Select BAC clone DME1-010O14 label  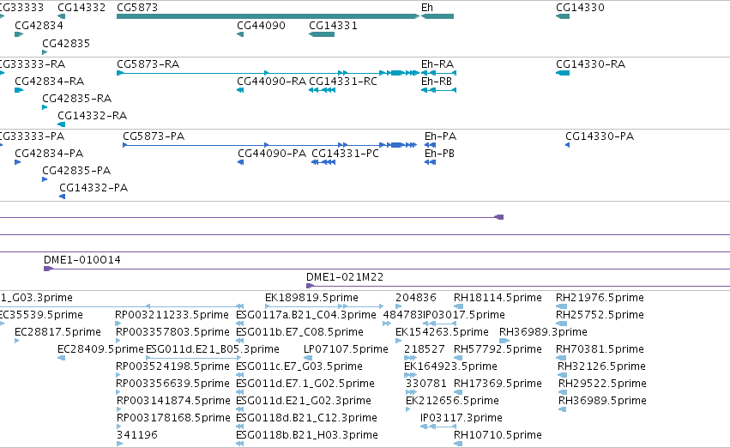pyautogui.click(x=82, y=260)
